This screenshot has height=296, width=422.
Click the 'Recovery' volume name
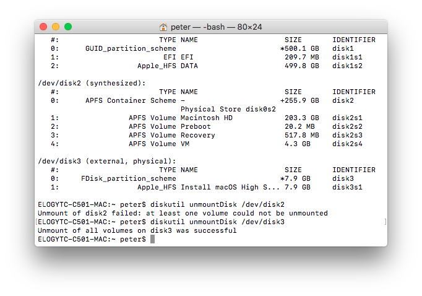click(198, 135)
